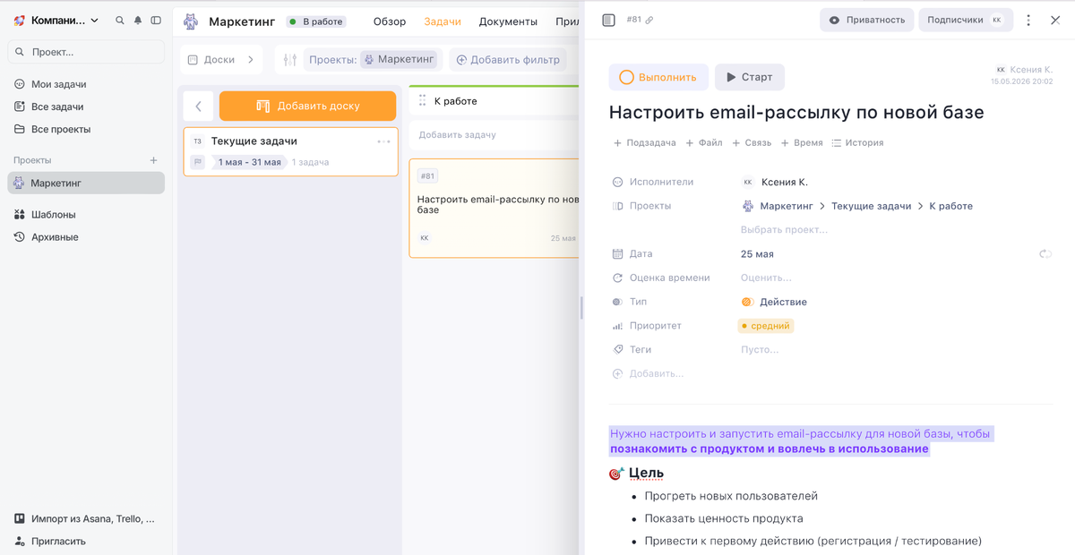This screenshot has width=1075, height=555.
Task: Open the средний priority badge
Action: pos(765,326)
